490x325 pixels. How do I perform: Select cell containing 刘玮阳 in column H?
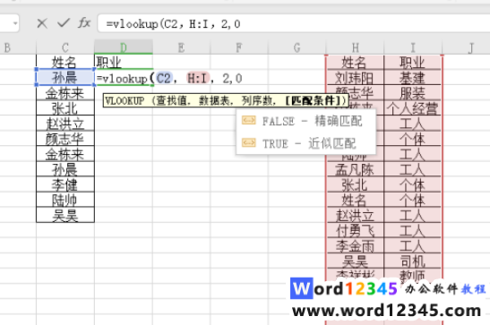pyautogui.click(x=355, y=77)
